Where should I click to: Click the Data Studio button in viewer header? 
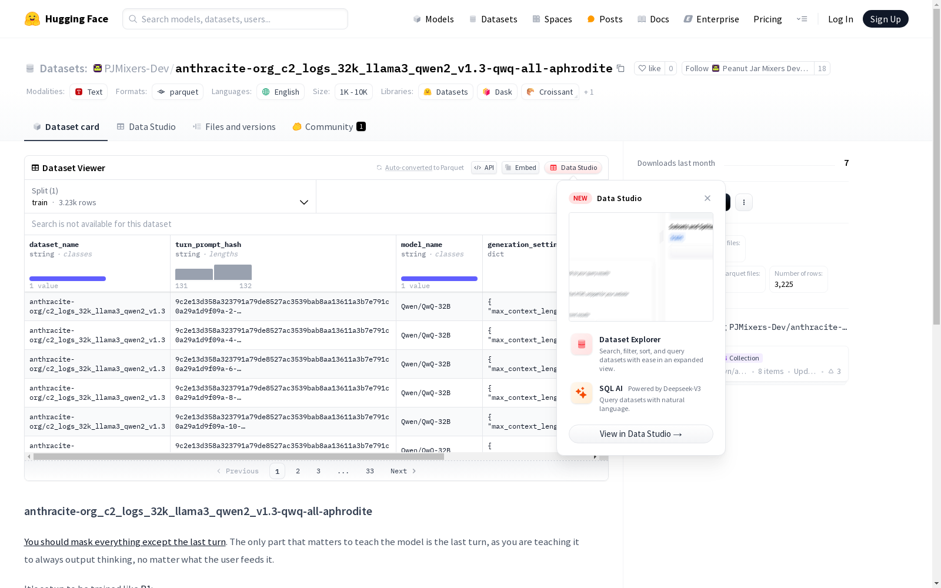[573, 168]
